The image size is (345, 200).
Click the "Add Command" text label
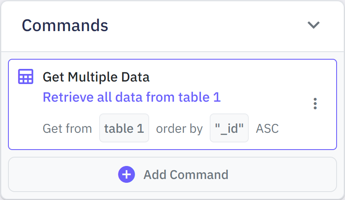[186, 174]
